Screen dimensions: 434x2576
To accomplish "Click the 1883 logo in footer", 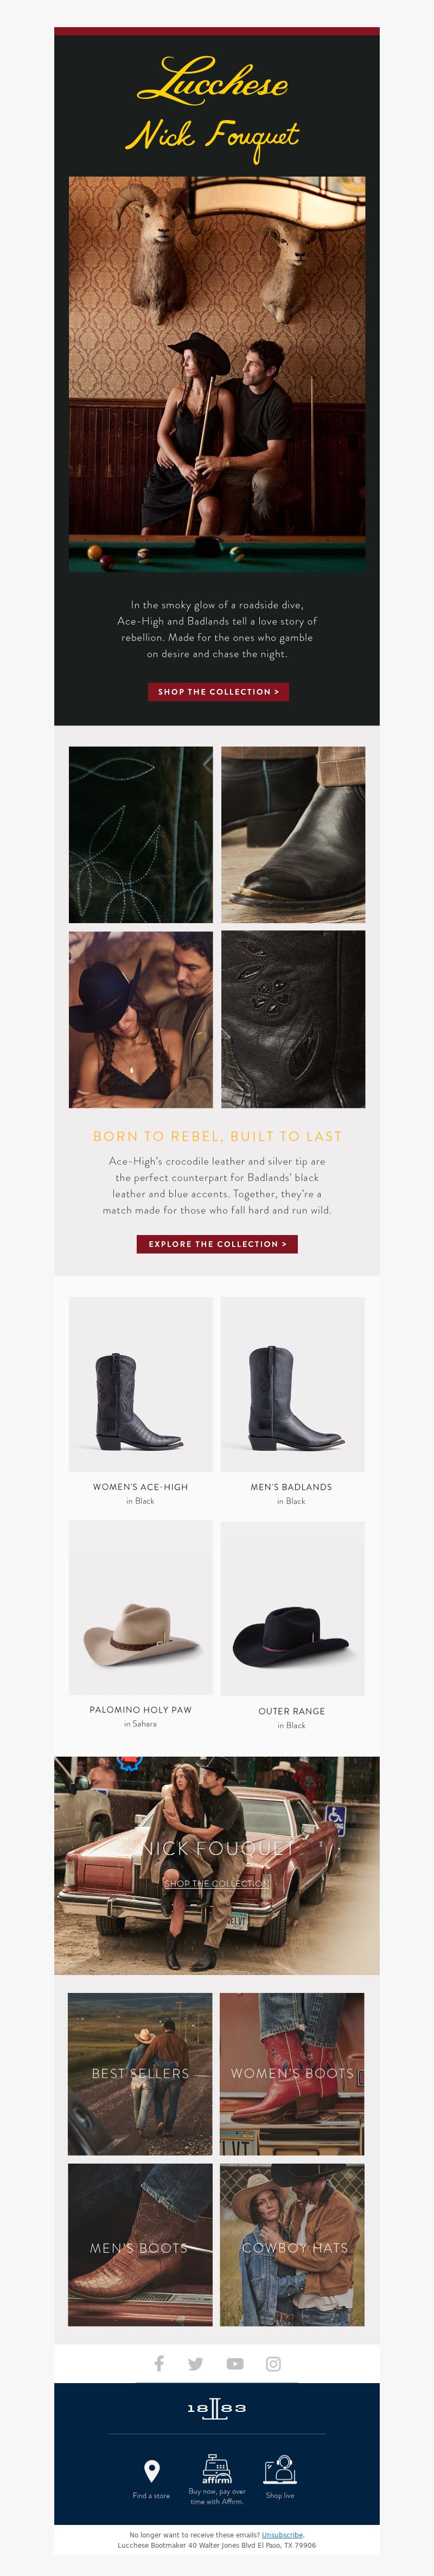I will click(x=216, y=2409).
